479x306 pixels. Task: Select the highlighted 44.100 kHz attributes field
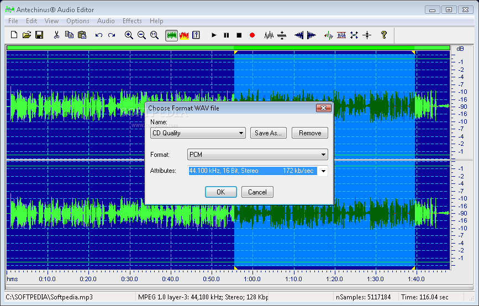pos(252,171)
